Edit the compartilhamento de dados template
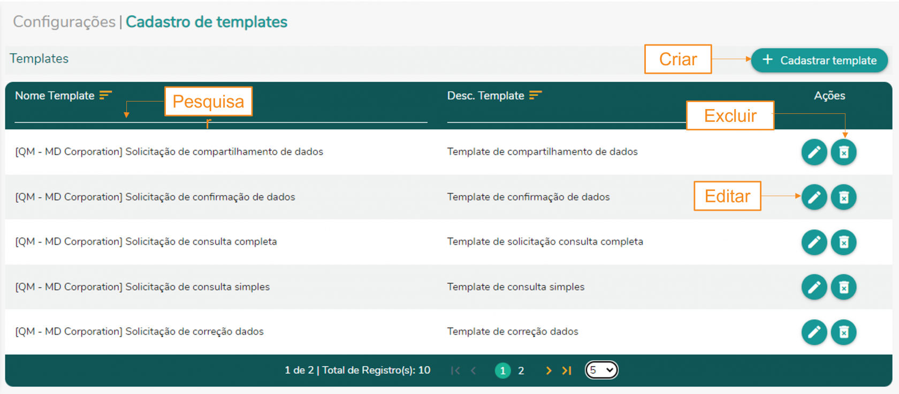The width and height of the screenshot is (899, 394). coord(814,152)
